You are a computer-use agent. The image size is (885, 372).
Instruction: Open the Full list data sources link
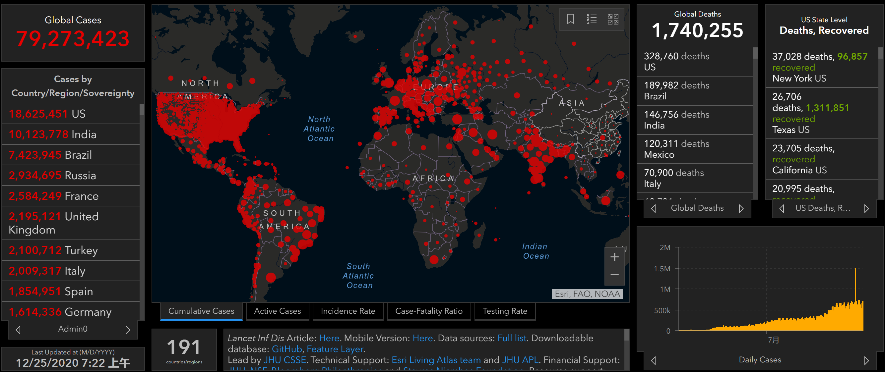[512, 338]
